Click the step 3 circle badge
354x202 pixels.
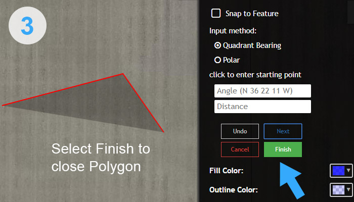click(27, 25)
